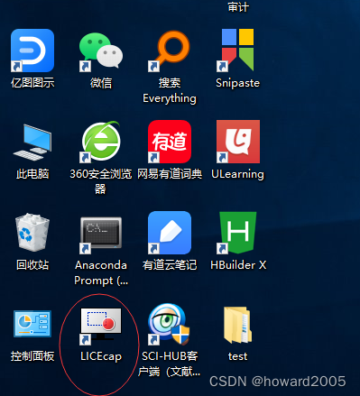Click the test folder name label
This screenshot has height=396, width=360.
[238, 356]
